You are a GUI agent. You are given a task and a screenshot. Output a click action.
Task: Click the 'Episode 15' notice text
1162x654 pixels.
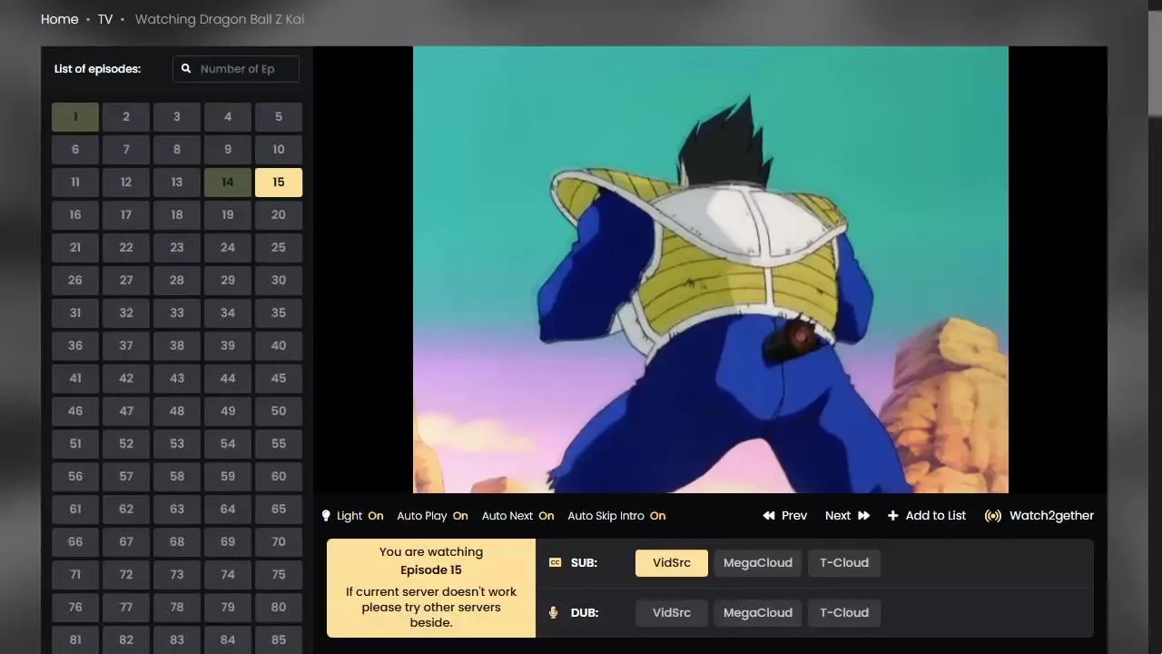tap(431, 570)
